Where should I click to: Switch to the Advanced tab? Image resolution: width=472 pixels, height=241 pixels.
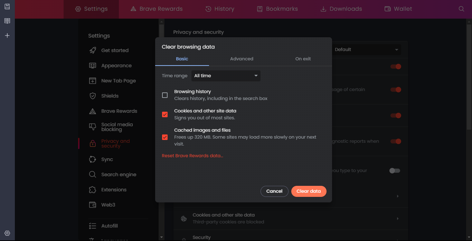pos(242,59)
